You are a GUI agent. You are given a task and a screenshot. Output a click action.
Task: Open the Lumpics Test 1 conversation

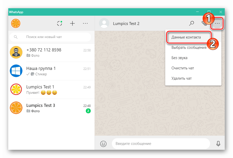tap(51, 90)
